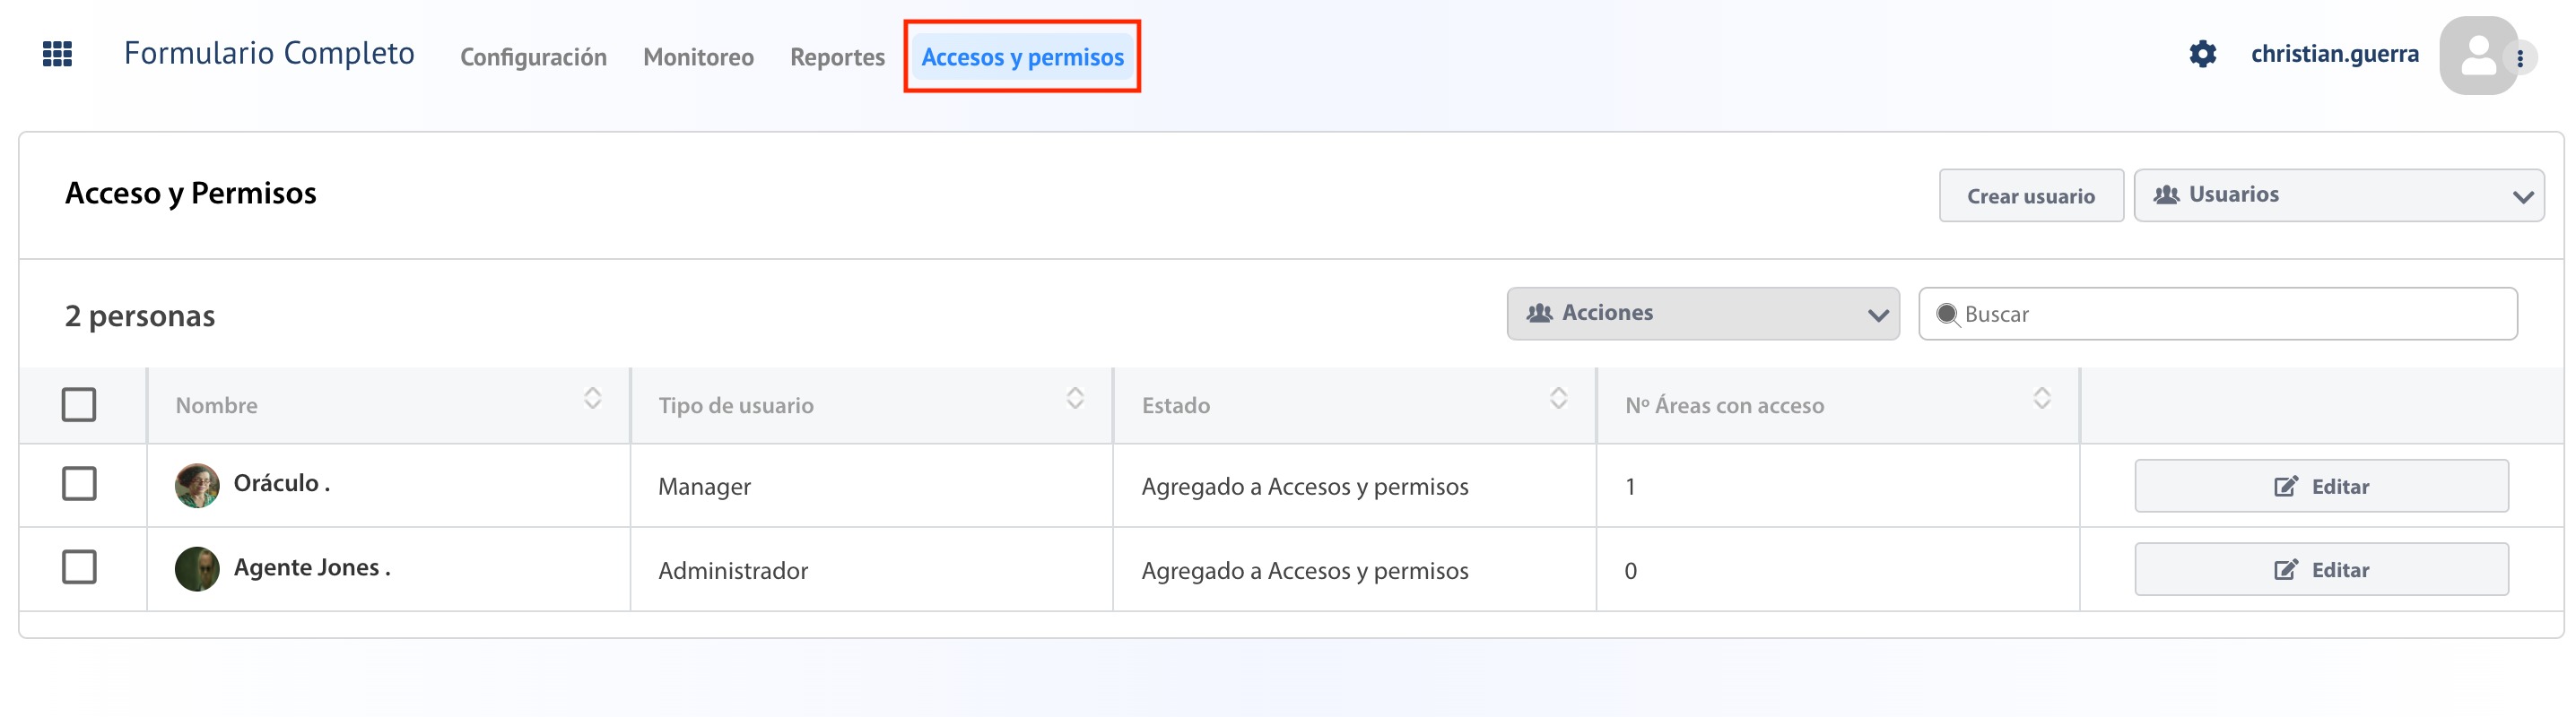Click the Crear usuario button

pyautogui.click(x=2031, y=195)
